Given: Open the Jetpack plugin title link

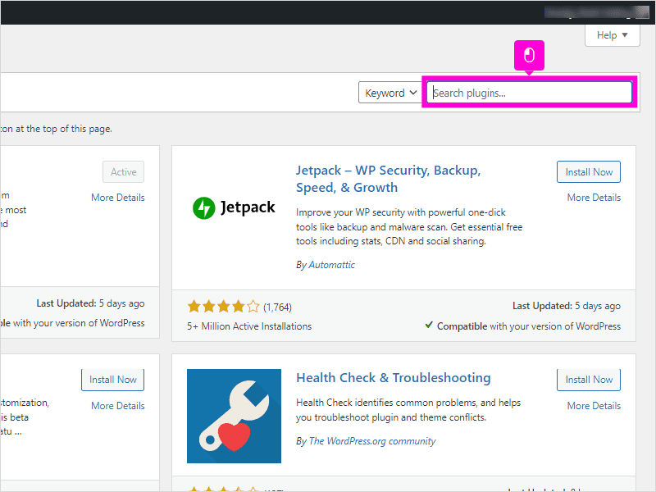Looking at the screenshot, I should tap(388, 179).
